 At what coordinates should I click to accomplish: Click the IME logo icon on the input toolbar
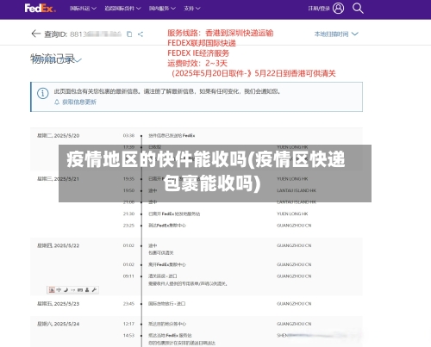(52, 290)
